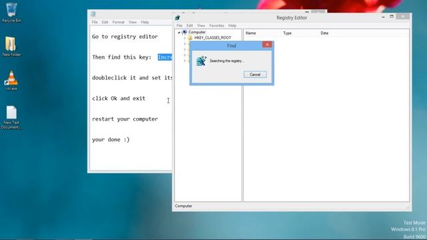427x240 pixels.
Task: Open Notepad Help menu
Action: pos(145,22)
